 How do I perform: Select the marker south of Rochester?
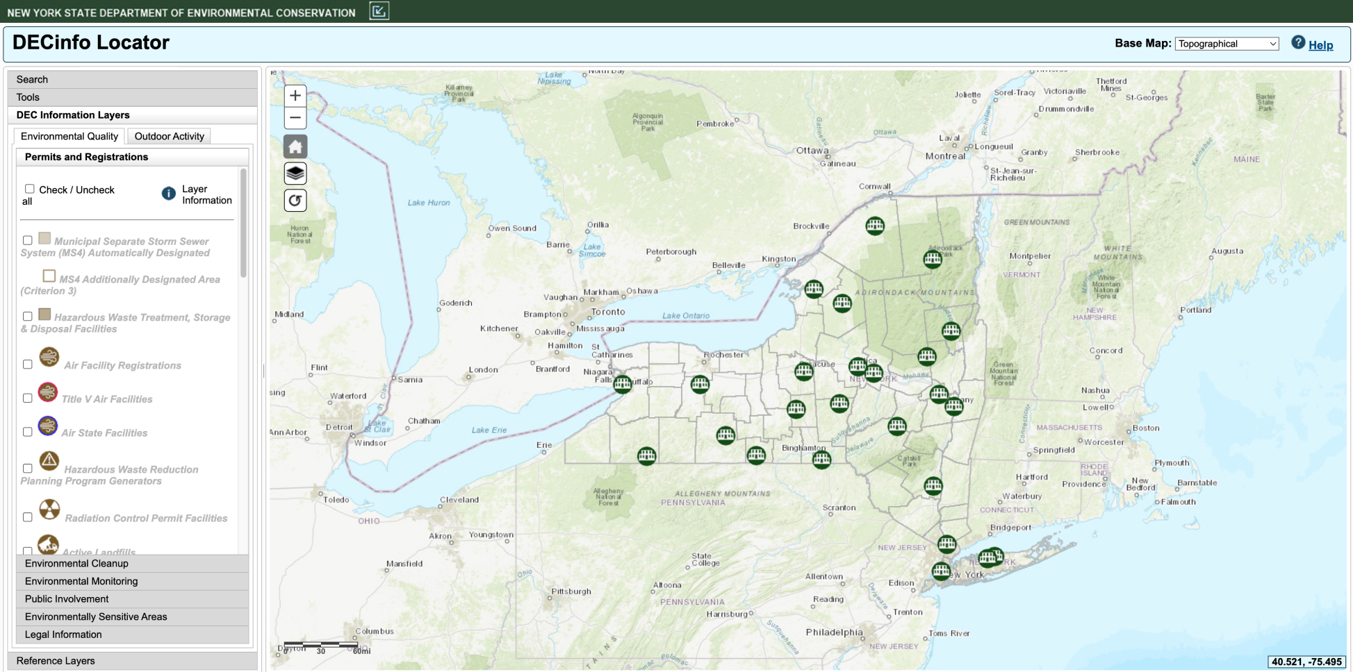[x=700, y=384]
